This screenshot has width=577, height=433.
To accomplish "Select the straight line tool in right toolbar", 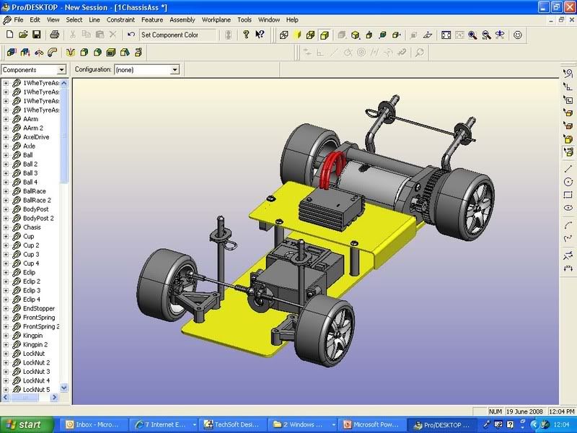I will pos(568,169).
